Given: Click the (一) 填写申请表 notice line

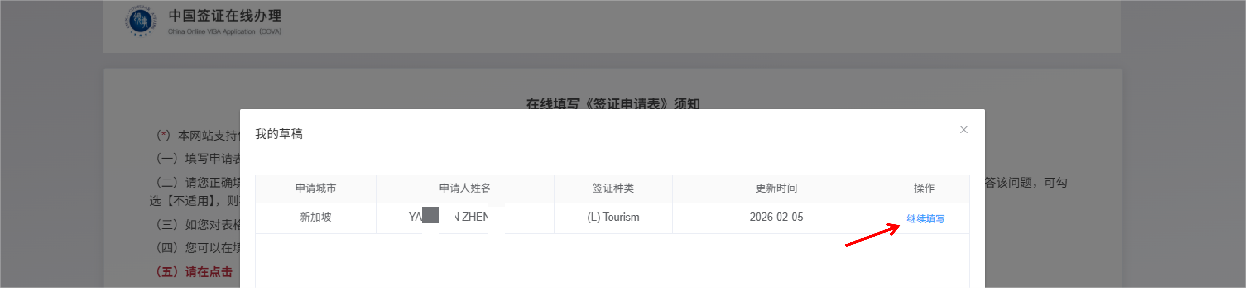Looking at the screenshot, I should tap(198, 158).
